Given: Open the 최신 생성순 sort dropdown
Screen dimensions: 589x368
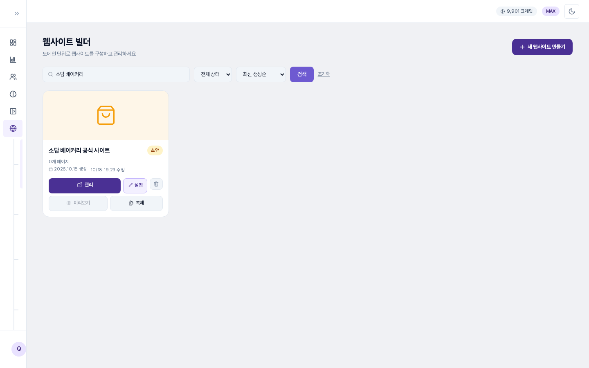Looking at the screenshot, I should click(x=261, y=74).
